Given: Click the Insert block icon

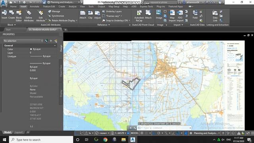Looking at the screenshot, I should tap(4, 13).
